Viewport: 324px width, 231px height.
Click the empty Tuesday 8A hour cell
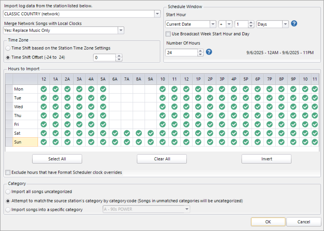coord(138,98)
